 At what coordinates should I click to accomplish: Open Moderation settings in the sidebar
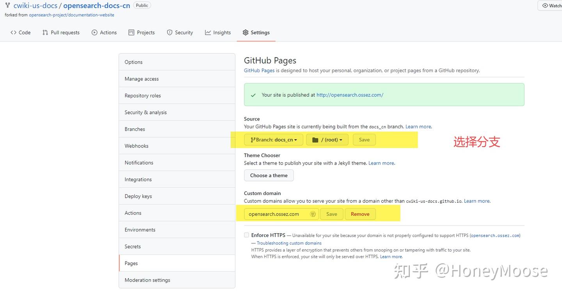tap(177, 280)
